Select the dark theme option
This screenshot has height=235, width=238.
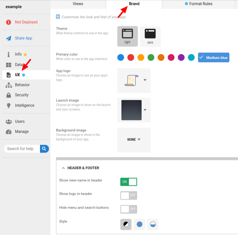[x=150, y=37]
